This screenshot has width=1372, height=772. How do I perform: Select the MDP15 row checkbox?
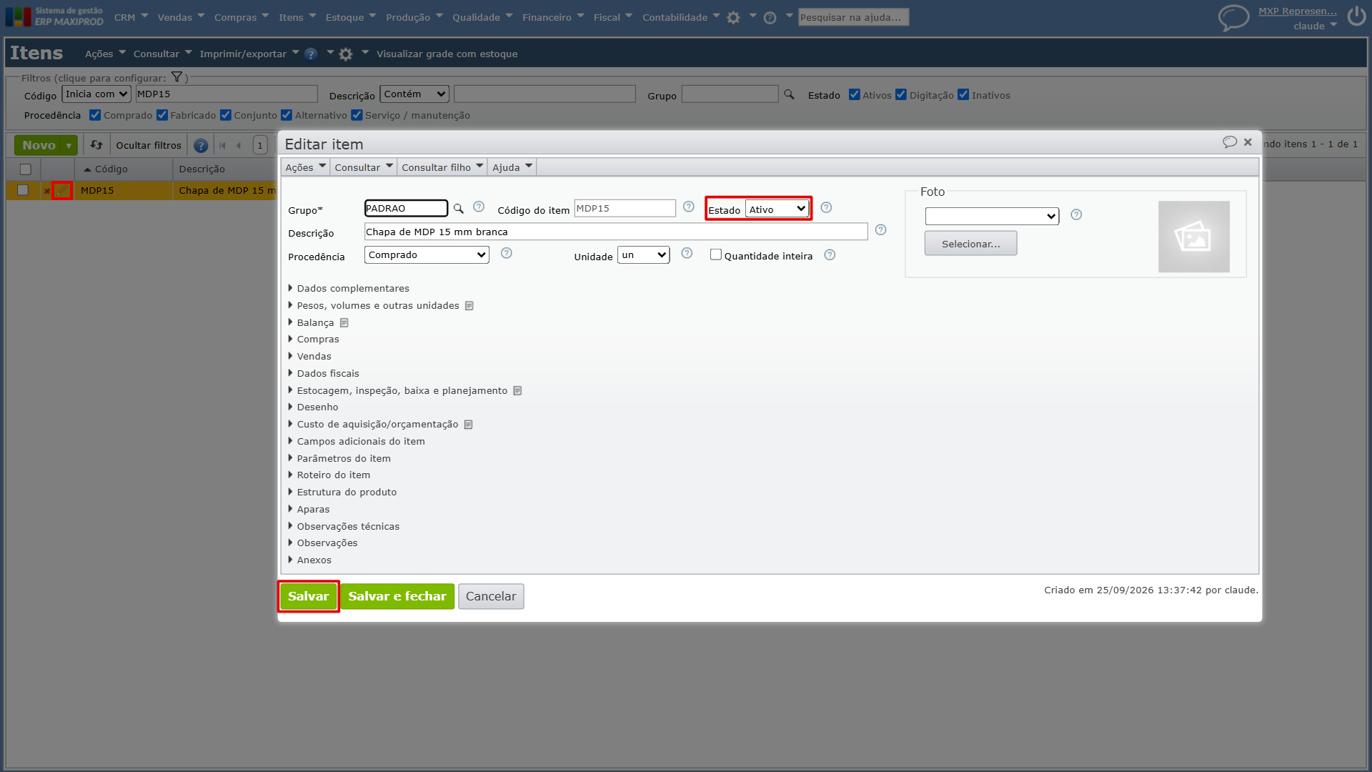(23, 190)
